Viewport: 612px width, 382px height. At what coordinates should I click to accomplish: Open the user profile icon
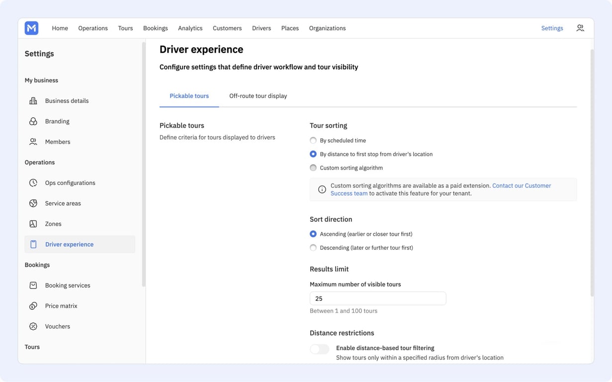pyautogui.click(x=580, y=28)
